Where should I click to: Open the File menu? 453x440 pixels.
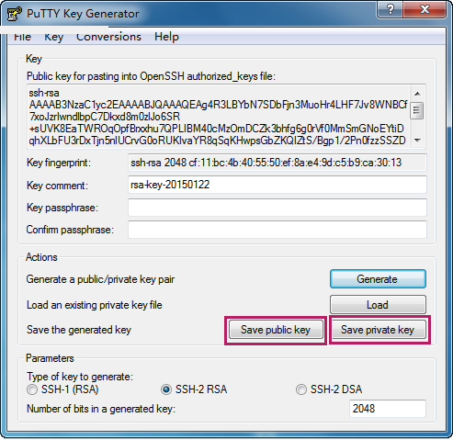(23, 37)
